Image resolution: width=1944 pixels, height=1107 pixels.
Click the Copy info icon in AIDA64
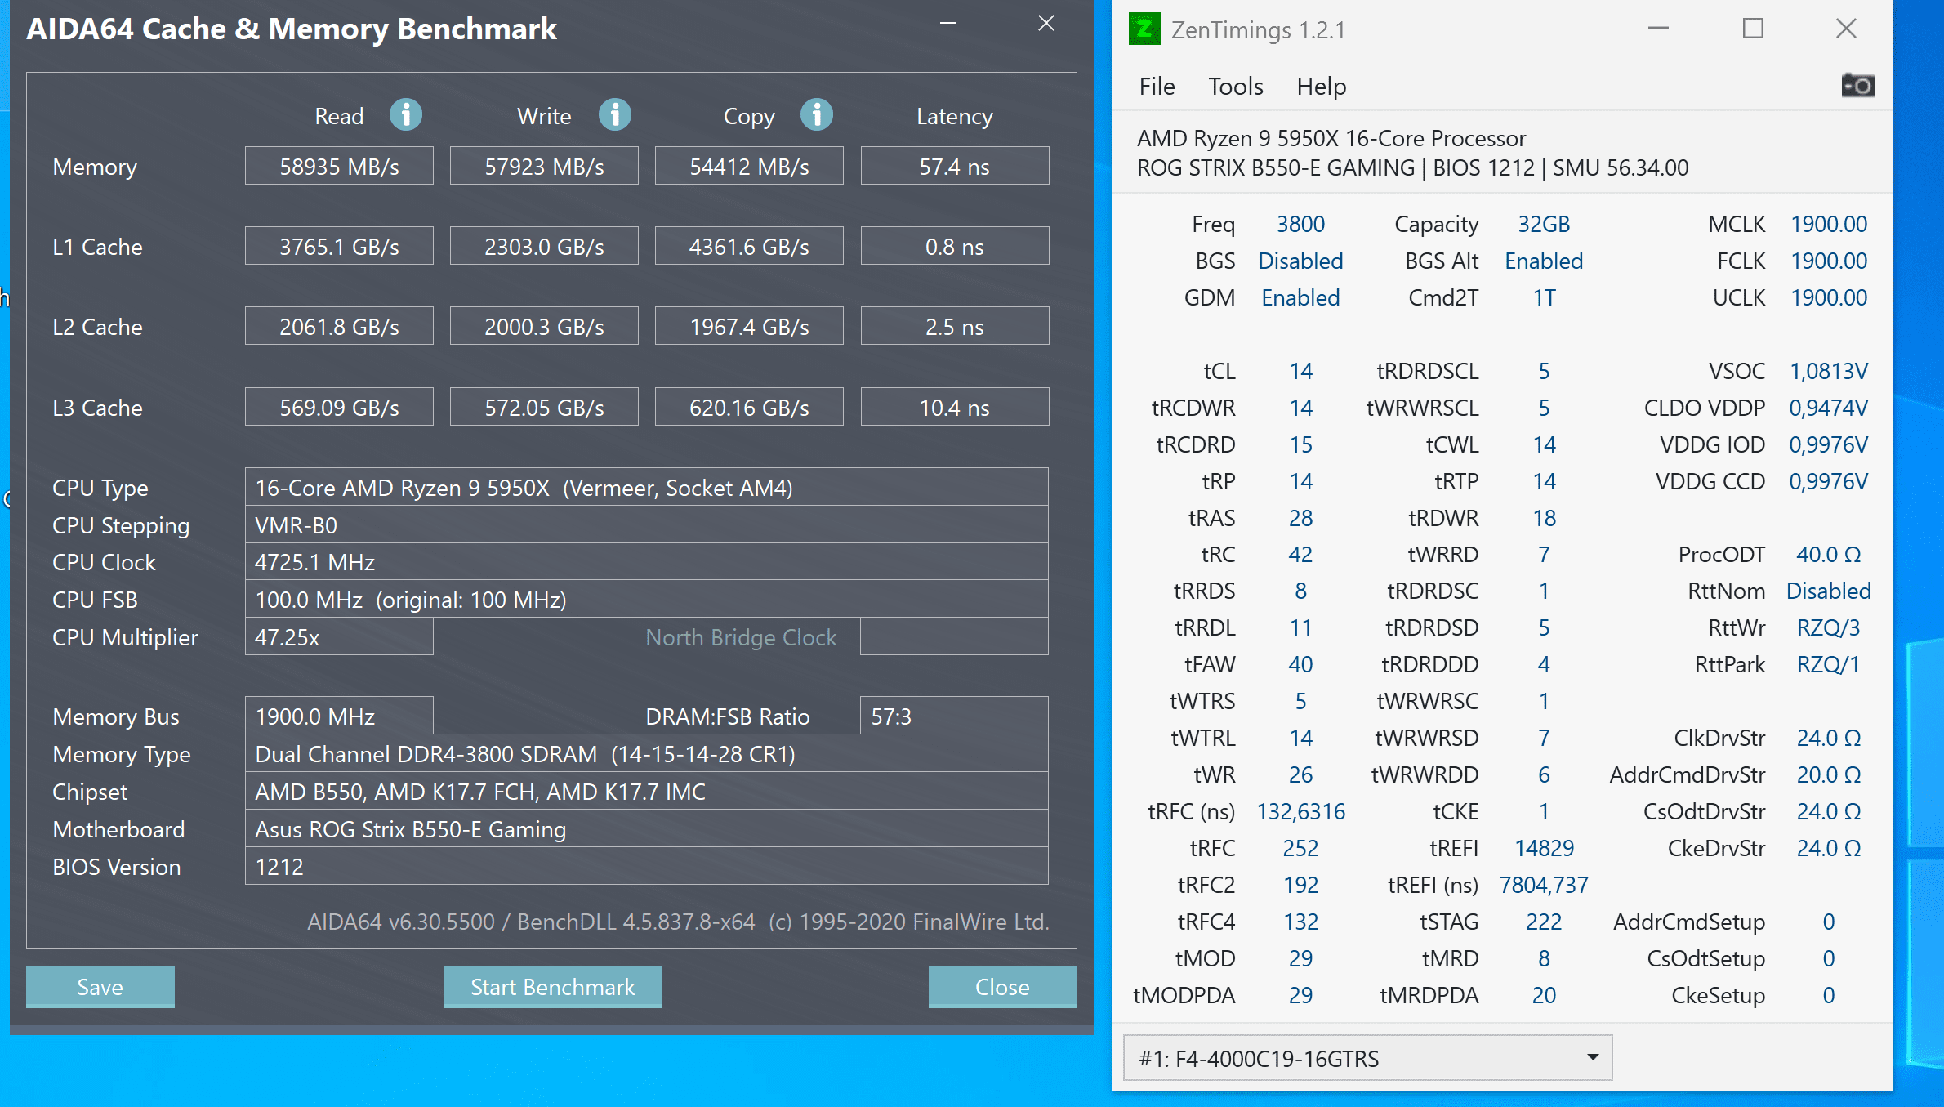click(x=817, y=115)
